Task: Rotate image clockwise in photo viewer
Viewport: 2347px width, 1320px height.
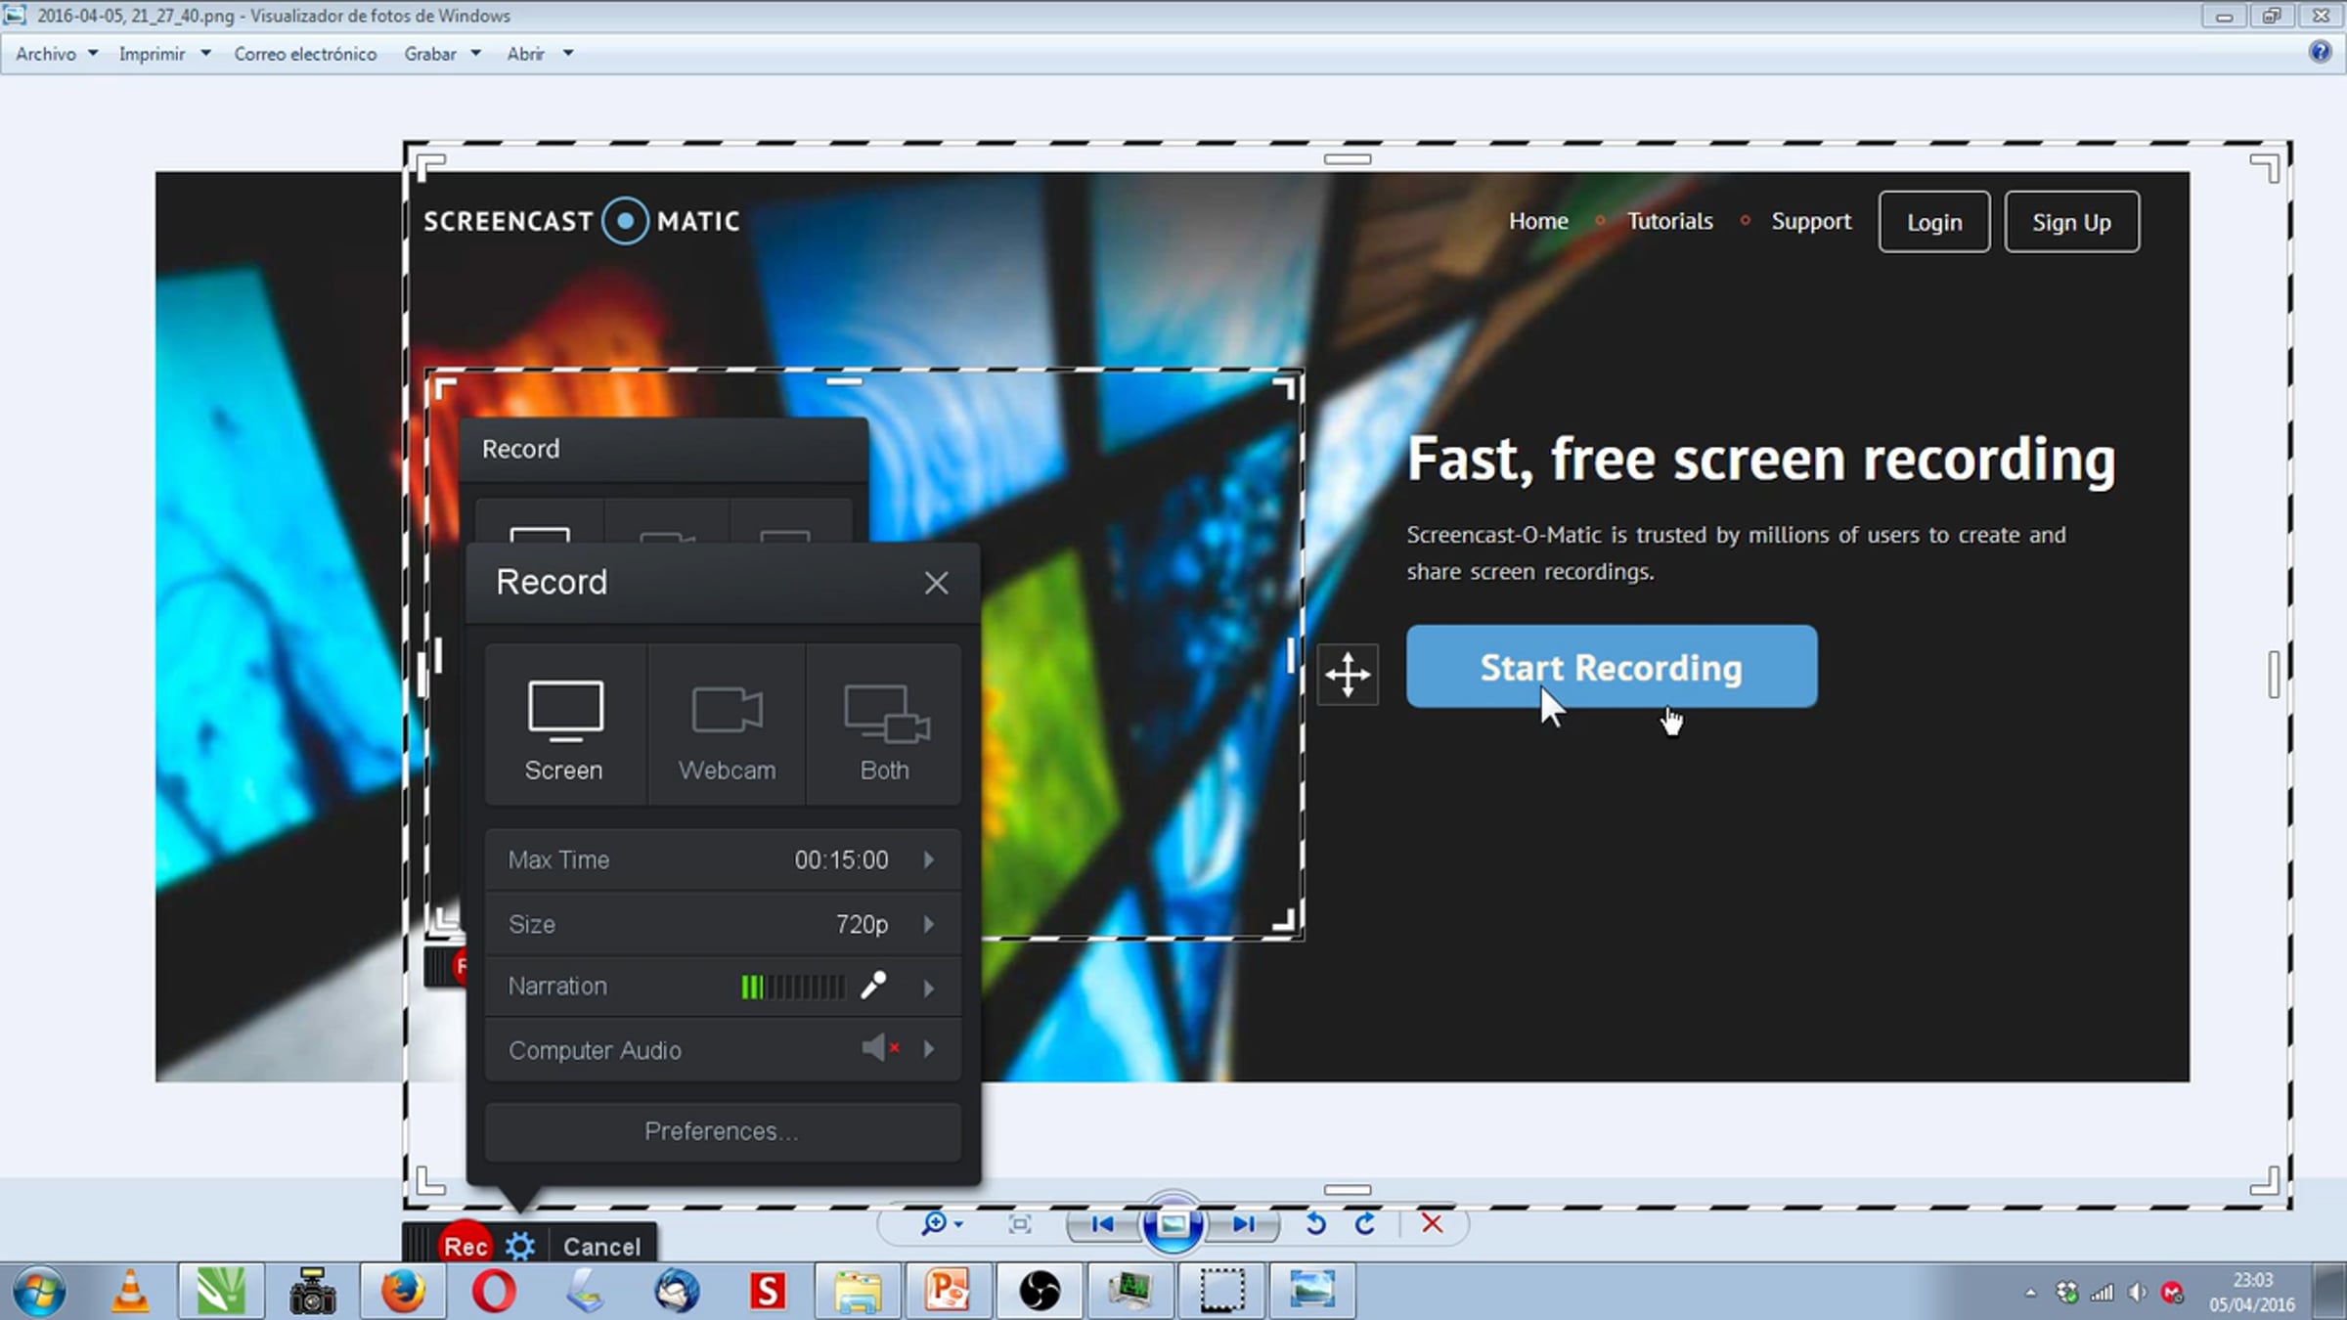Action: coord(1365,1223)
